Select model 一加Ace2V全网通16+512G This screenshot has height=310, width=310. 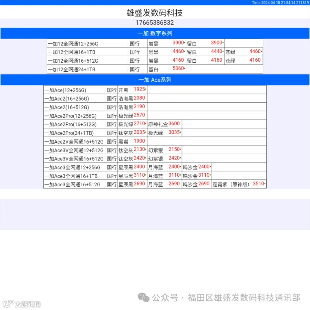(74, 142)
